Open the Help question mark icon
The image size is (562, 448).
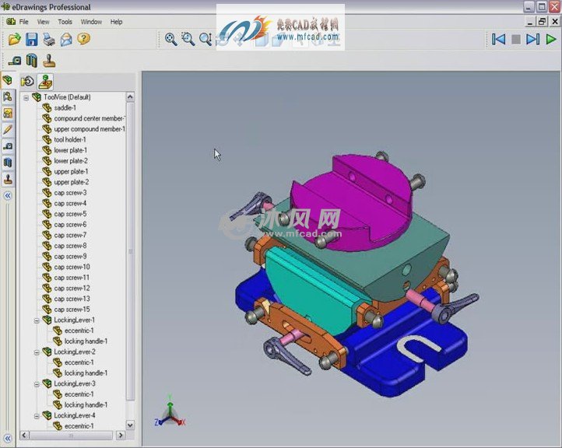83,39
